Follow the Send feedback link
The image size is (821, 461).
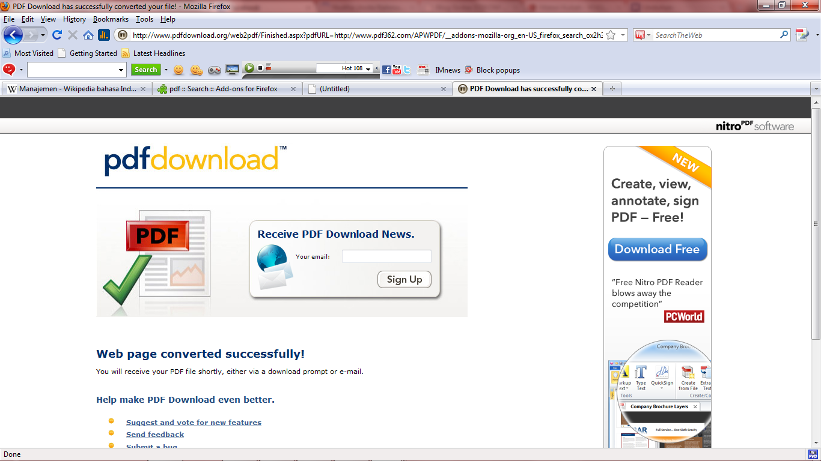coord(154,434)
